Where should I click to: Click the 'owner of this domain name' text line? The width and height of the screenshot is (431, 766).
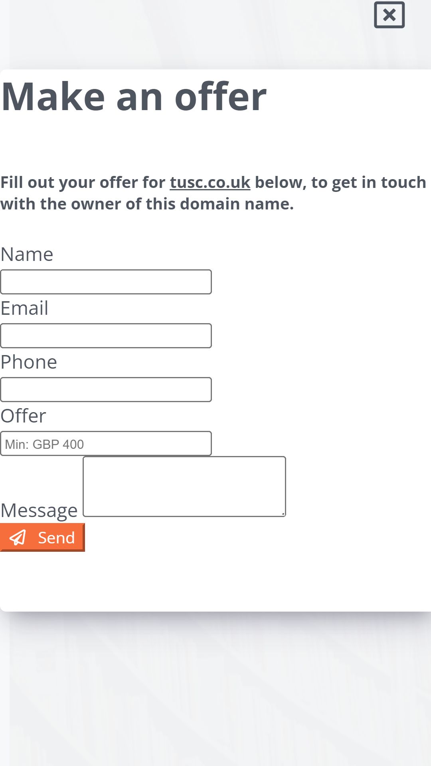pos(147,204)
